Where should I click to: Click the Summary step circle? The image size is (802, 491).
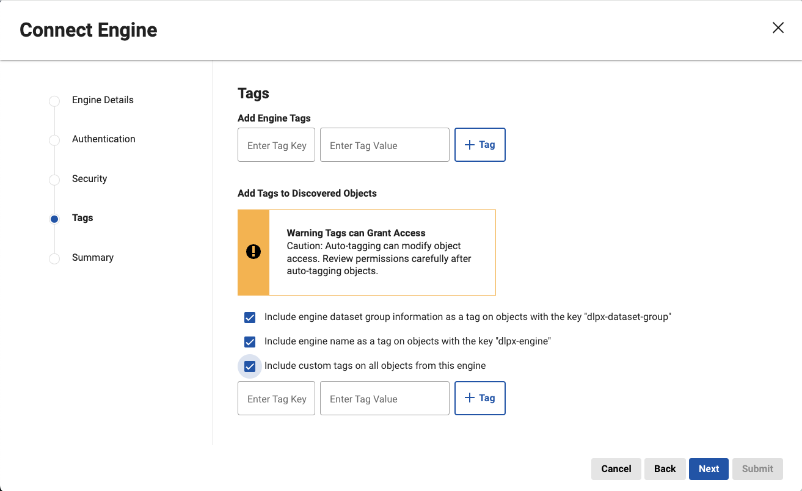(54, 258)
